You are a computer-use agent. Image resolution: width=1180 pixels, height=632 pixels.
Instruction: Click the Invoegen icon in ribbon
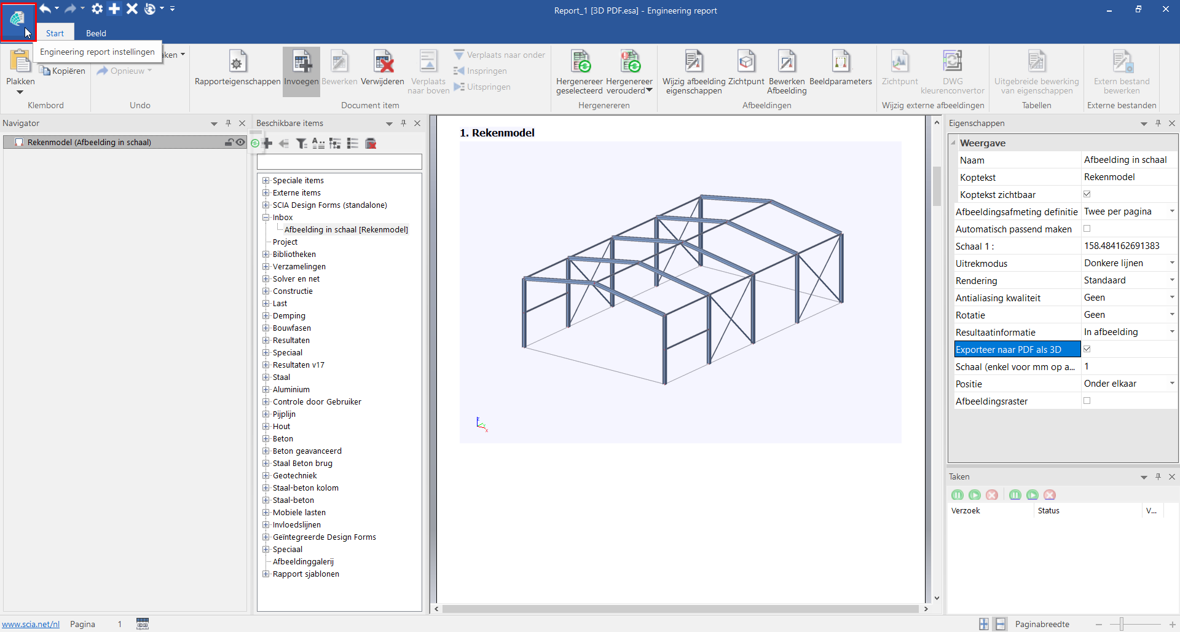(301, 63)
